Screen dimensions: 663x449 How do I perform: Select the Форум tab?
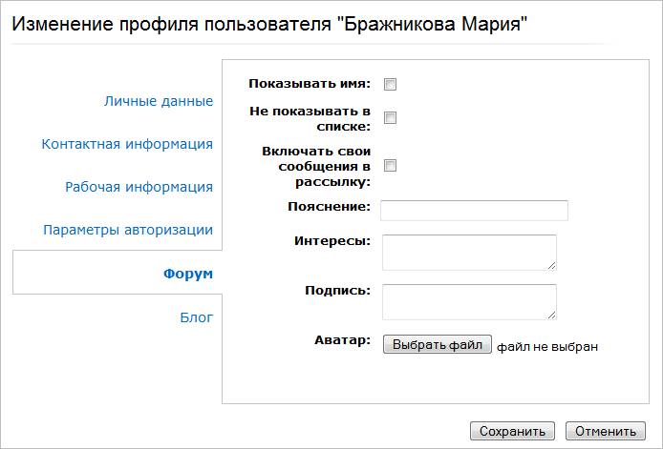click(x=187, y=274)
